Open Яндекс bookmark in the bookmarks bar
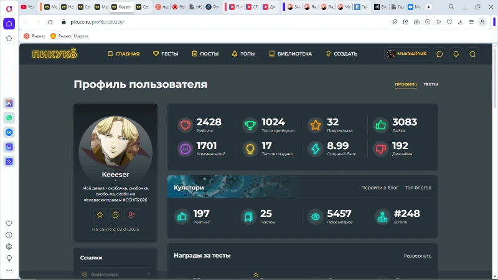 (35, 36)
